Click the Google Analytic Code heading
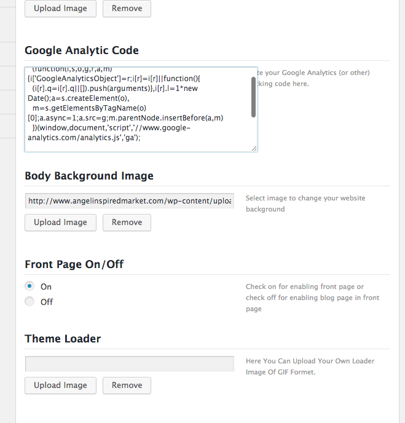 82,50
